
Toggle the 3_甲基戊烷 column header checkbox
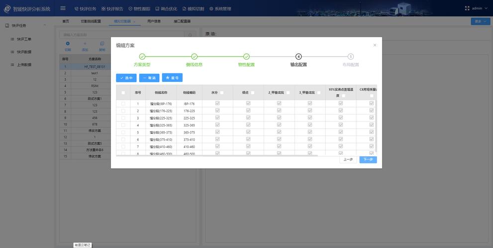point(319,92)
